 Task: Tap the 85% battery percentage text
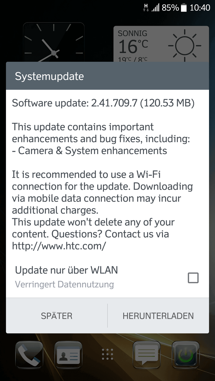170,8
